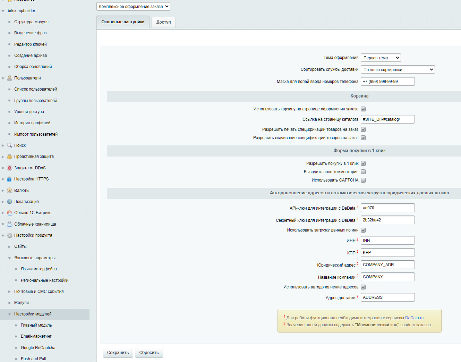Open the delivery services sorting dropdown
Screen dimensions: 461x362
coord(398,70)
